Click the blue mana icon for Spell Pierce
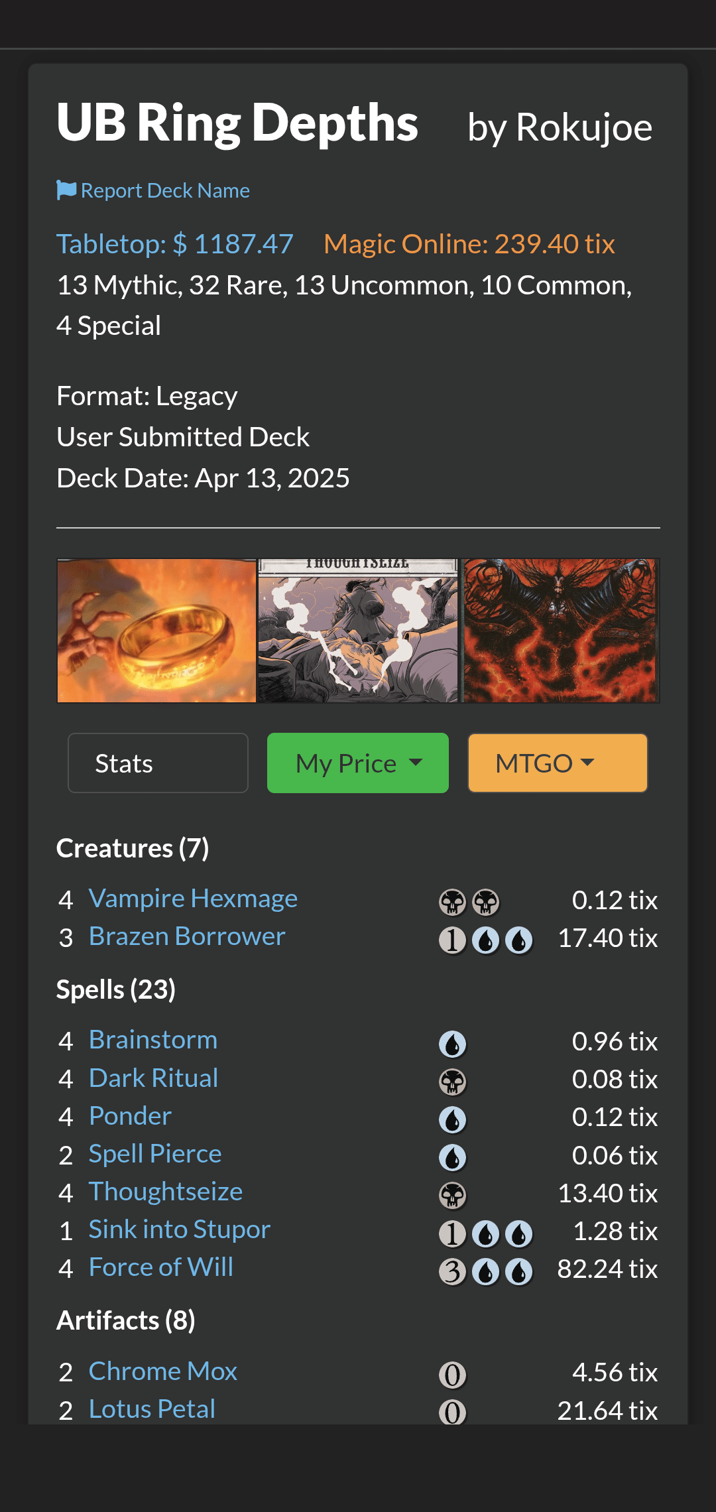The width and height of the screenshot is (716, 1512). [x=453, y=1158]
